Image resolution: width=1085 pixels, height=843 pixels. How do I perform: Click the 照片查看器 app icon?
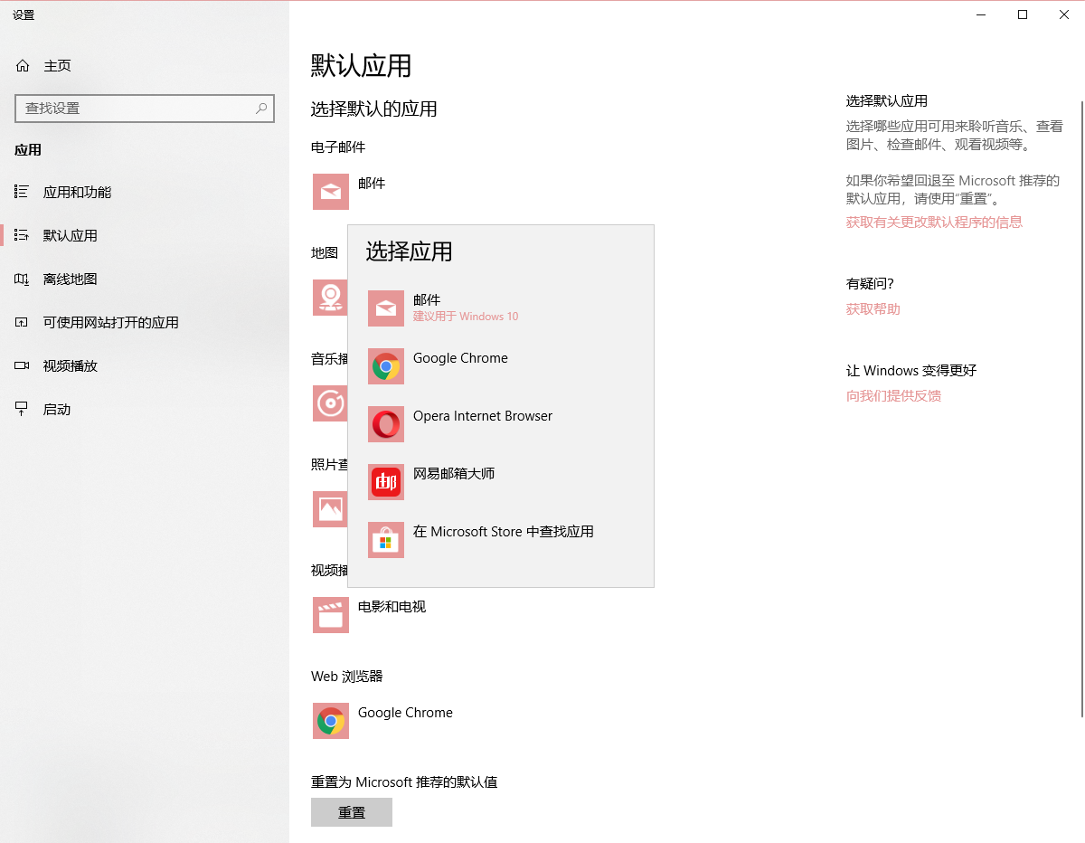point(330,509)
